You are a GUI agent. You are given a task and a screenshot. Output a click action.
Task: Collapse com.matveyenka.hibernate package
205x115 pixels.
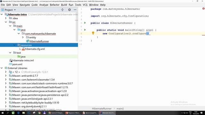click(19, 34)
